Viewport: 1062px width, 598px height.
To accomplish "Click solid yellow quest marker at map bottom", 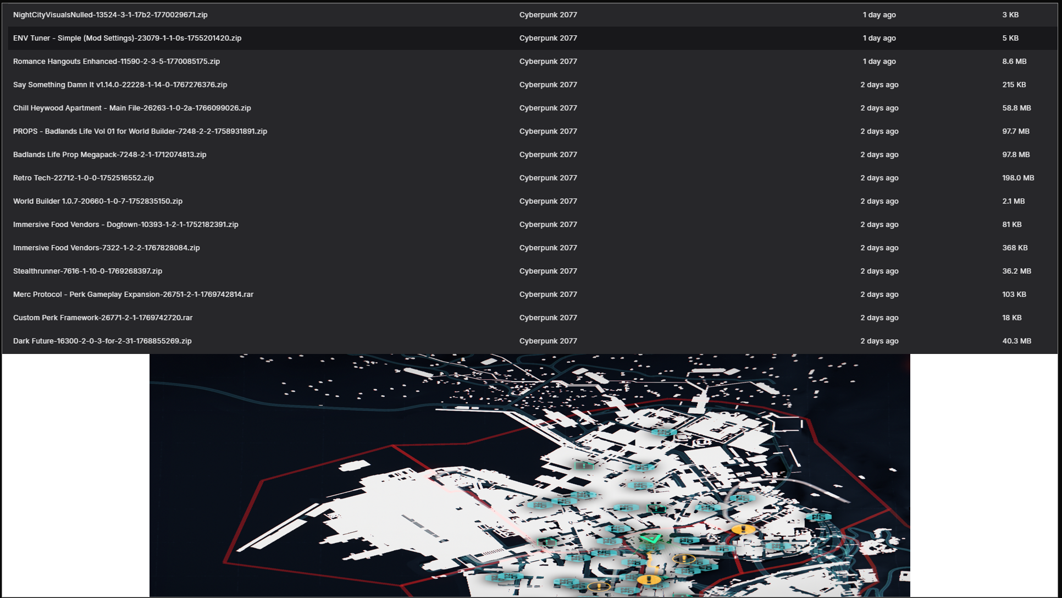I will click(x=649, y=579).
